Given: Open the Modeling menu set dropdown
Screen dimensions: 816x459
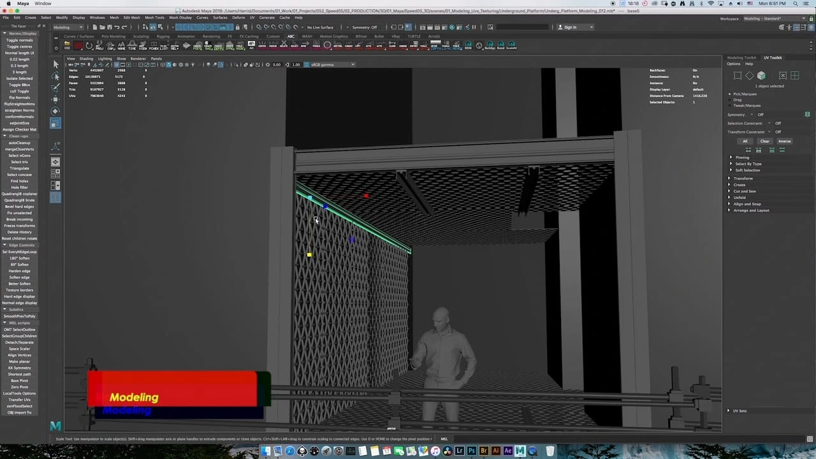Looking at the screenshot, I should click(68, 27).
